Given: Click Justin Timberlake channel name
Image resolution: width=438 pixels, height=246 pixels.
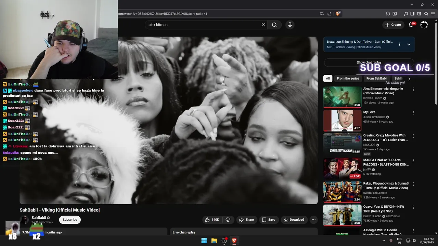Looking at the screenshot, I should click(x=374, y=117).
